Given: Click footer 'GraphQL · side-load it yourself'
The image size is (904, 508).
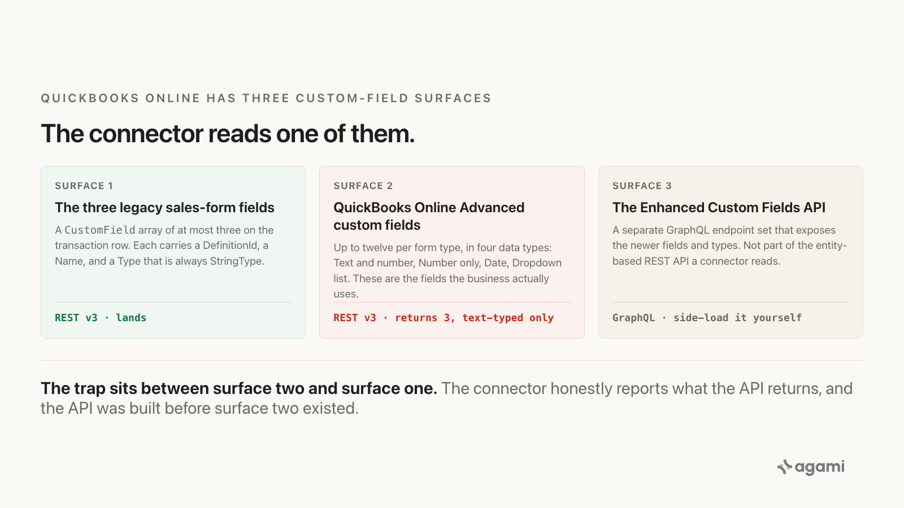Looking at the screenshot, I should click(707, 318).
